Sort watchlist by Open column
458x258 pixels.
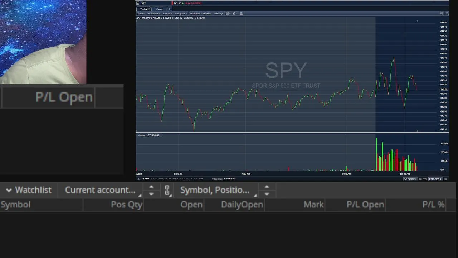click(x=174, y=205)
